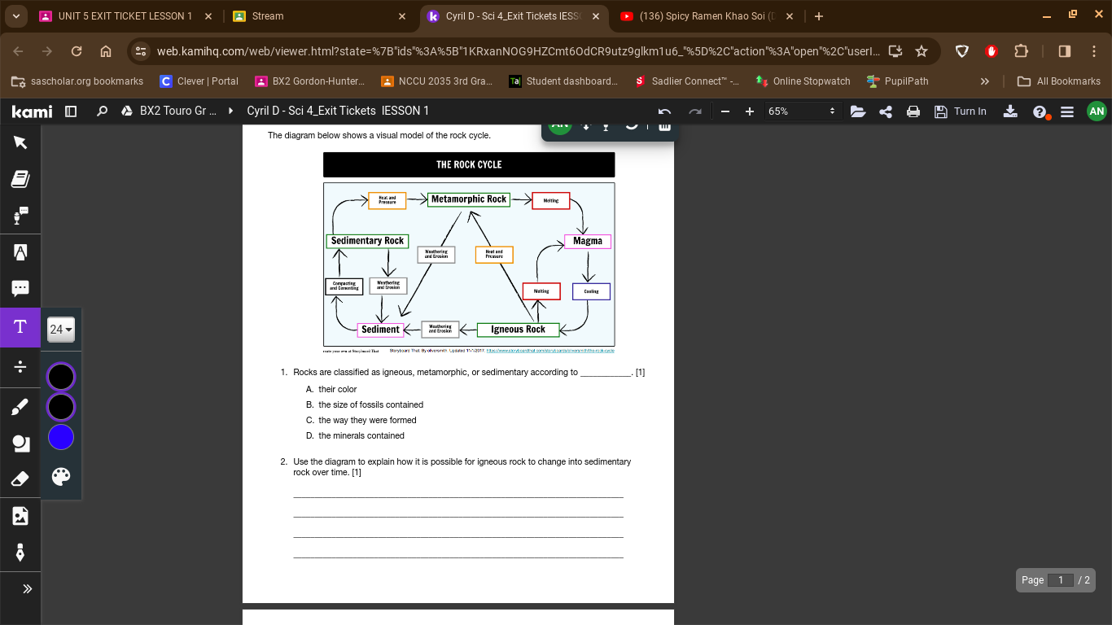Redo the last annotation
This screenshot has width=1112, height=625.
click(x=694, y=111)
